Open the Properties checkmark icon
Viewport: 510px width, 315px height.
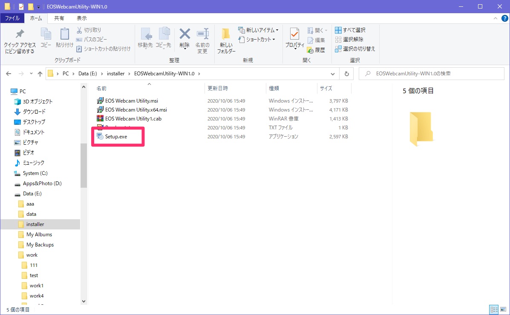(x=294, y=34)
